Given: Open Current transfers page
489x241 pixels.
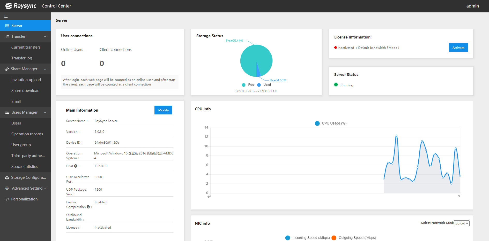Looking at the screenshot, I should click(25, 47).
